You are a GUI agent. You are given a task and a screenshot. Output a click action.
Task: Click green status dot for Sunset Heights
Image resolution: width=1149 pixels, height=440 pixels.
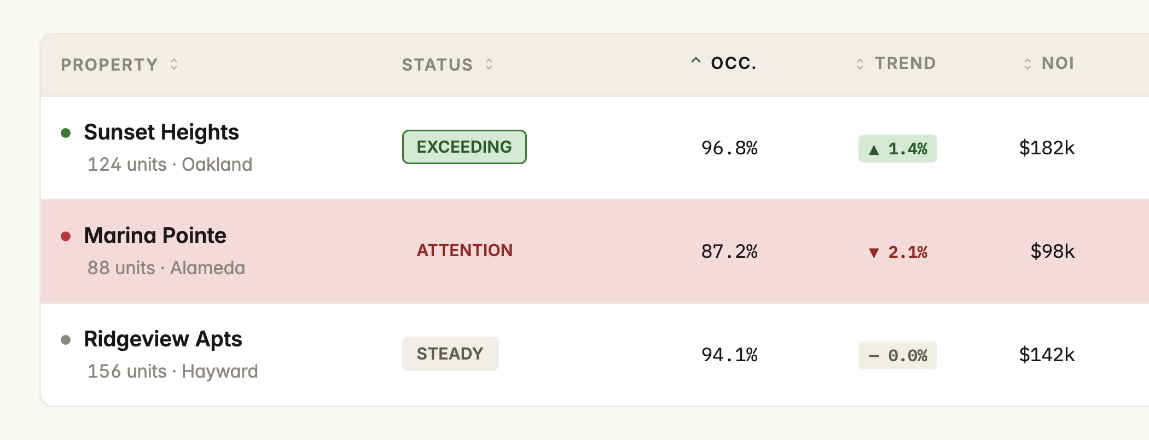click(66, 133)
